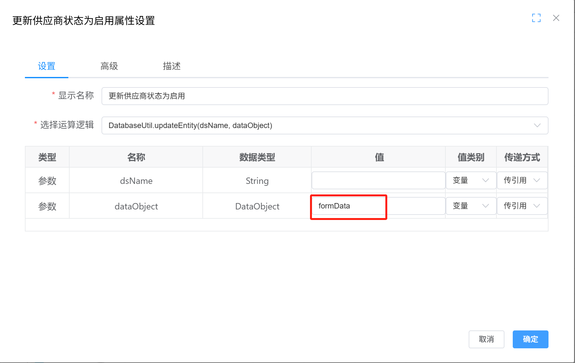Open the 传递方式 dropdown for dataObject

coord(522,206)
